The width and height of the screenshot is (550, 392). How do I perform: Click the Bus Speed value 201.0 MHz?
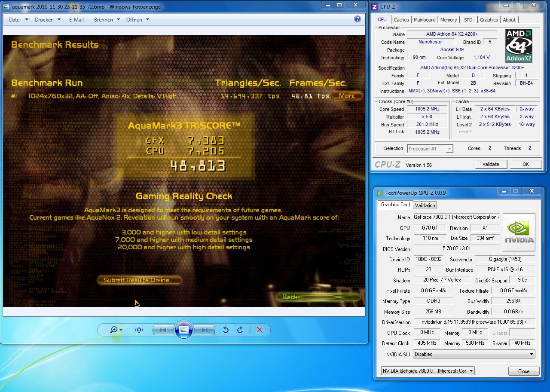tap(427, 125)
